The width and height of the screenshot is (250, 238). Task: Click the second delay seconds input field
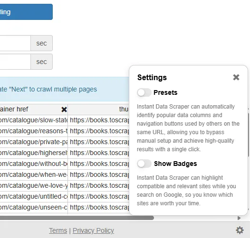(15, 62)
